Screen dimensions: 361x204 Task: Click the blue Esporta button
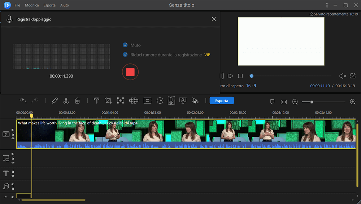[222, 101]
